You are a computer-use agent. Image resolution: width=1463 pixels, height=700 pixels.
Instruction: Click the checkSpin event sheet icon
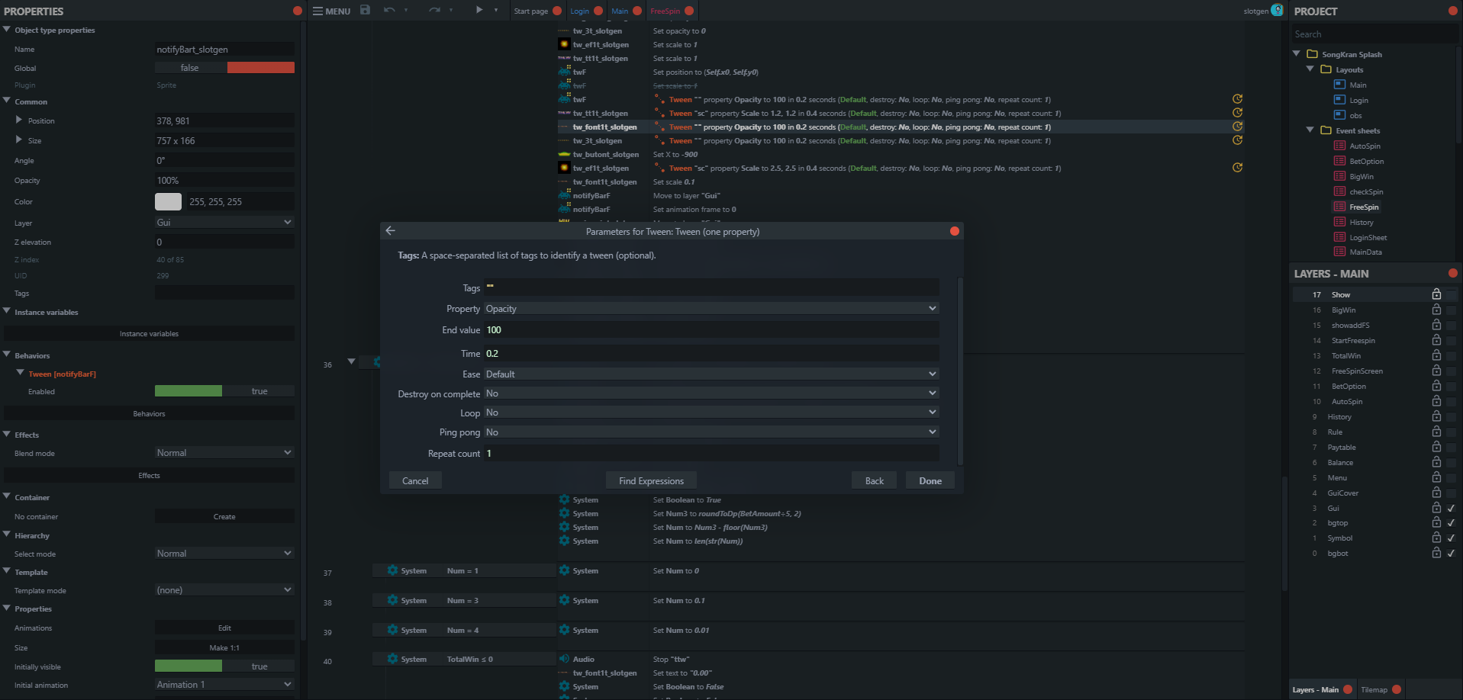(x=1339, y=191)
